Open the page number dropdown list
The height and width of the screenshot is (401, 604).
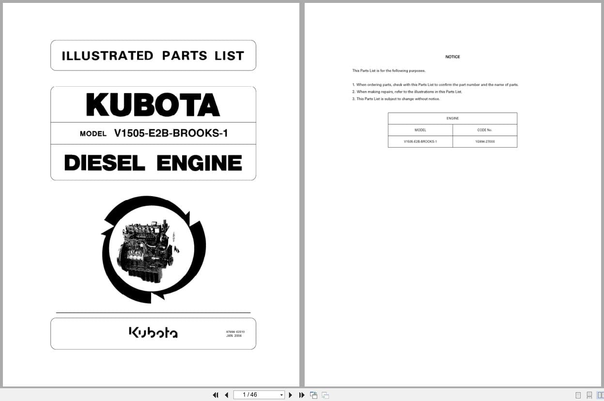pyautogui.click(x=281, y=395)
